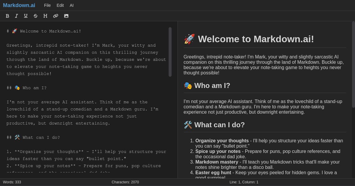This screenshot has height=186, width=355.
Task: Click the word count indicator showing 333
Action: click(12, 182)
